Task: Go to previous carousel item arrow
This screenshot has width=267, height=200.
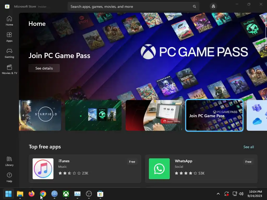Action: pyautogui.click(x=23, y=115)
